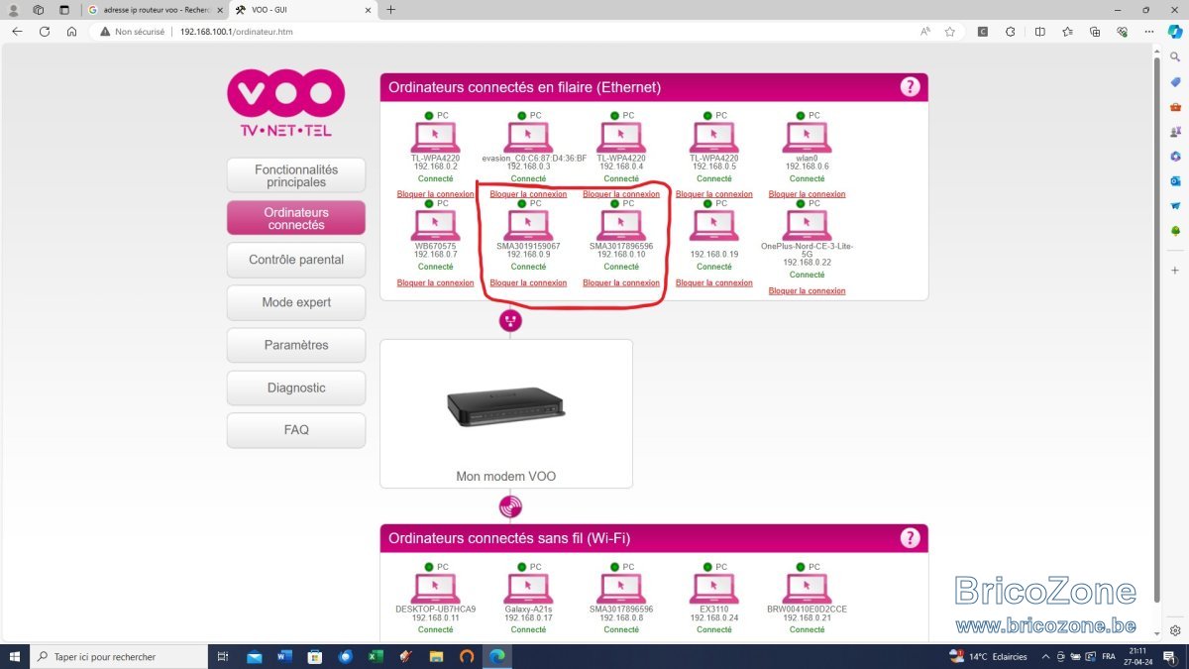Show hidden system tray icons
Viewport: 1189px width, 669px height.
[x=1044, y=656]
